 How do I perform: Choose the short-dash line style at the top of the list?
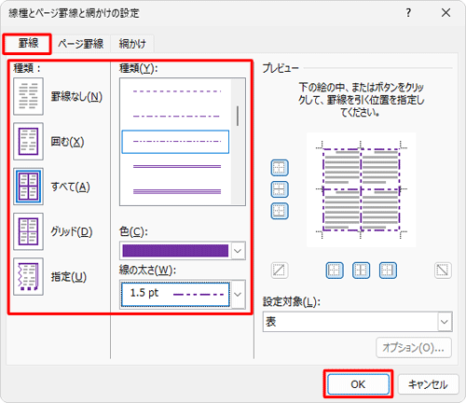(x=176, y=91)
